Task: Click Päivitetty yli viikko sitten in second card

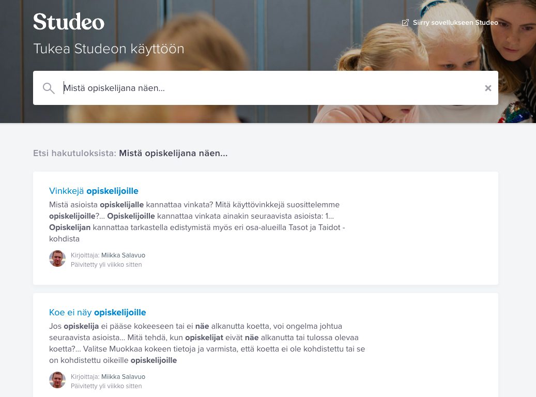Action: 106,386
